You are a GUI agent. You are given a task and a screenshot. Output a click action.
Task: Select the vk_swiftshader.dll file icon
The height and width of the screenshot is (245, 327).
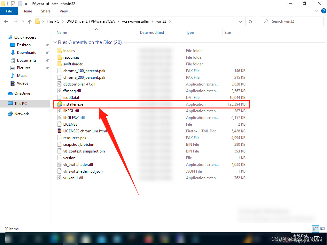(59, 164)
